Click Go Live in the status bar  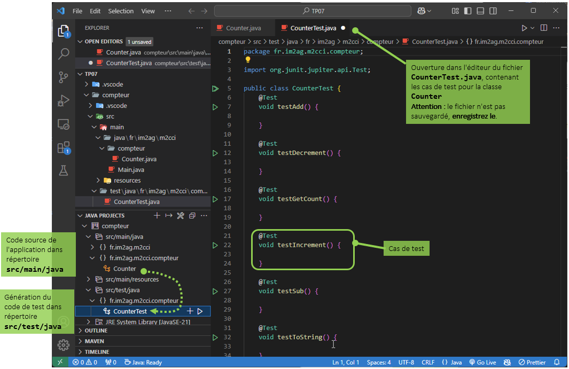click(482, 363)
